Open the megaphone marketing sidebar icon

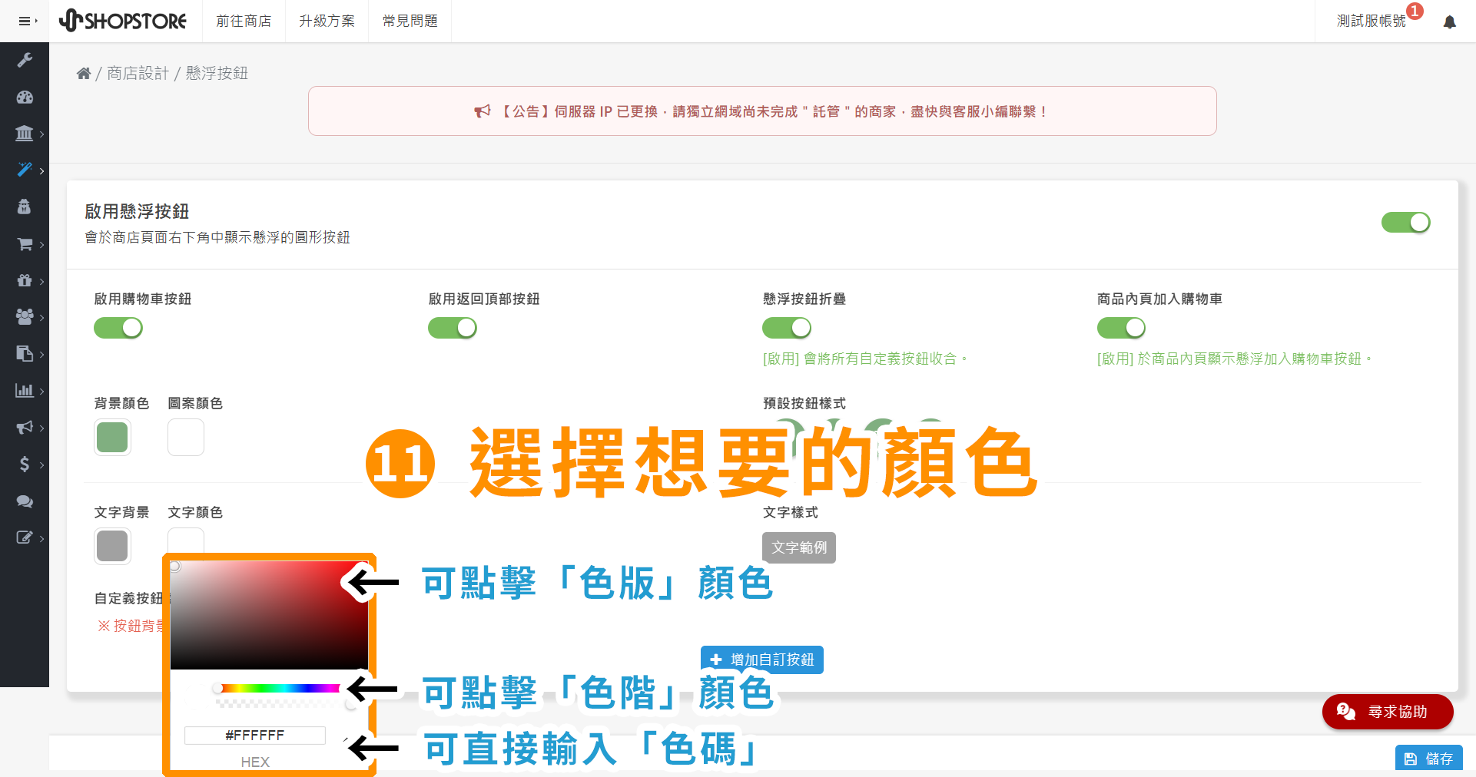point(25,427)
